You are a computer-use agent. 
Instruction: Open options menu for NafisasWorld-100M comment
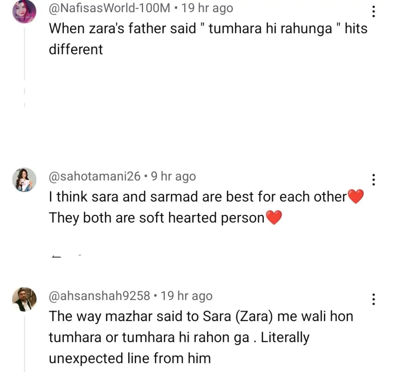374,12
